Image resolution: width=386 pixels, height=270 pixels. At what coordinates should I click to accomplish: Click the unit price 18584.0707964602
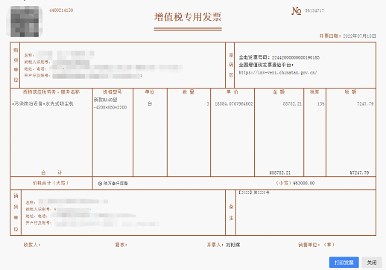(234, 104)
